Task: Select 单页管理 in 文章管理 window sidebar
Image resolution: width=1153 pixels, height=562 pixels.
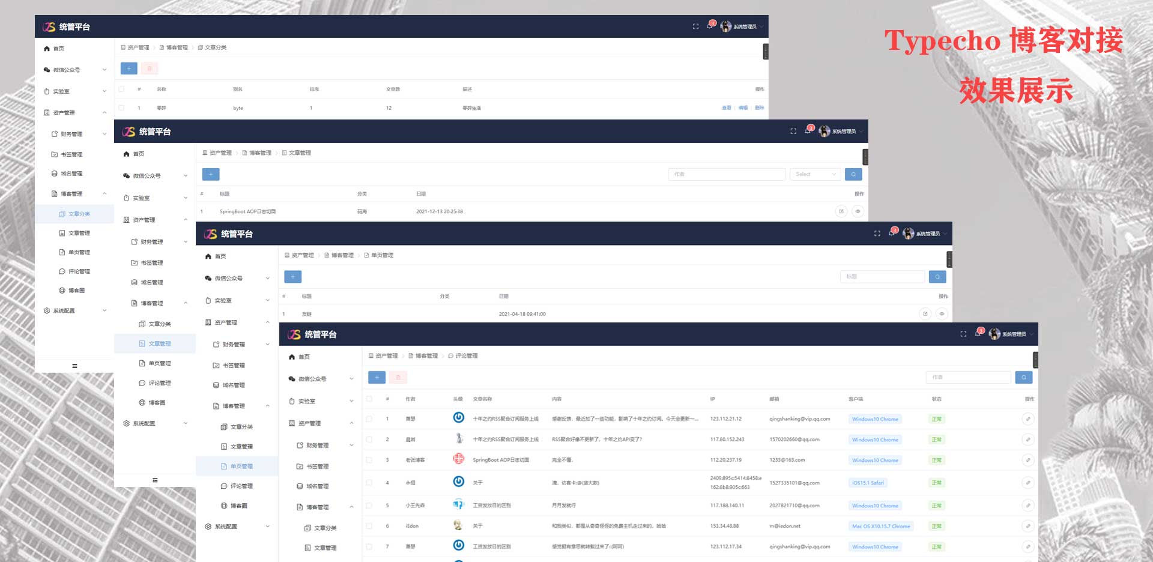Action: (156, 363)
